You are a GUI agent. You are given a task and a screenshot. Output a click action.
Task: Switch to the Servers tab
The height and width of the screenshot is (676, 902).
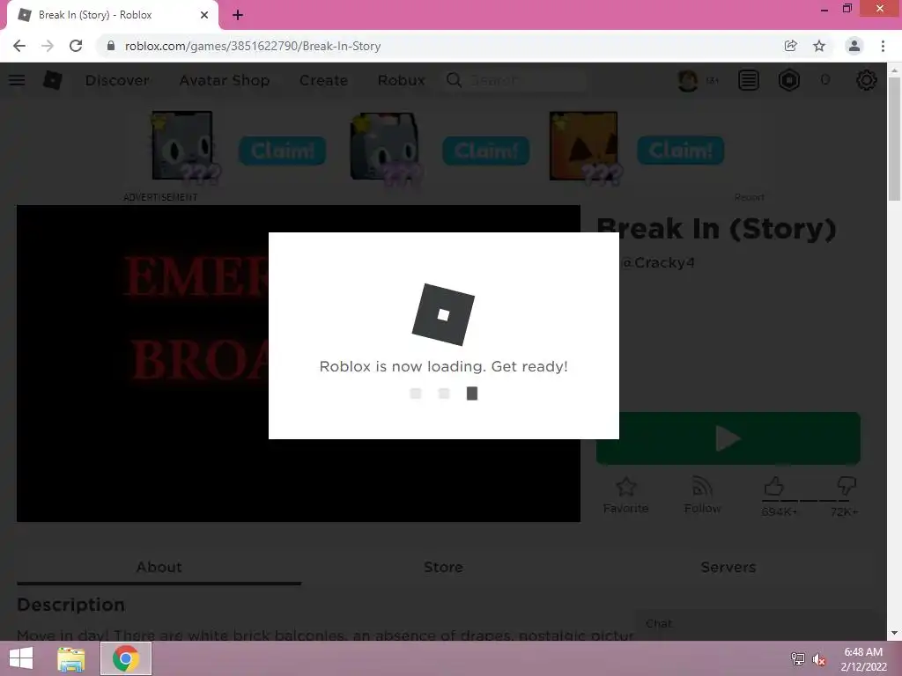coord(728,567)
